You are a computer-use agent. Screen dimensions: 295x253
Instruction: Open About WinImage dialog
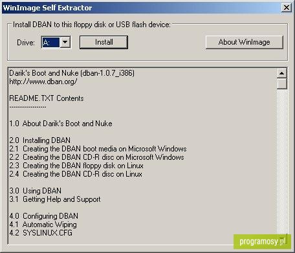click(245, 42)
